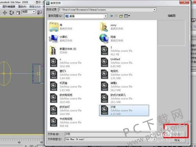Open the 图形编辑器 menu in 3ds Max
This screenshot has height=147, width=196.
(9, 6)
